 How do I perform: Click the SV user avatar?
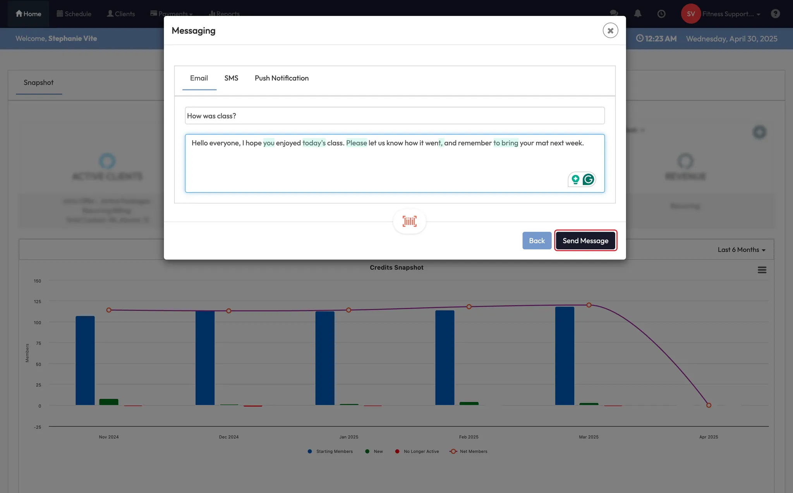tap(690, 14)
